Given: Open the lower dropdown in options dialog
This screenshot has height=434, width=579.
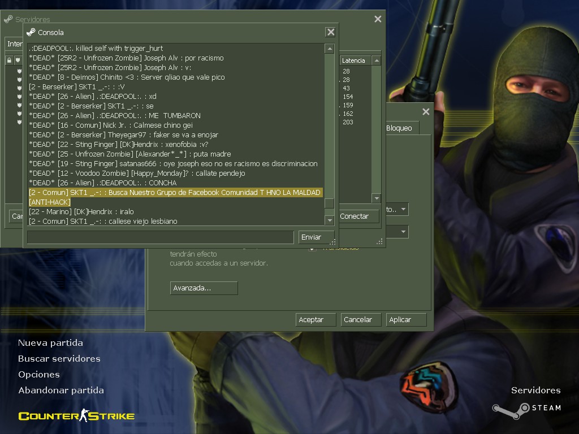Looking at the screenshot, I should click(397, 232).
